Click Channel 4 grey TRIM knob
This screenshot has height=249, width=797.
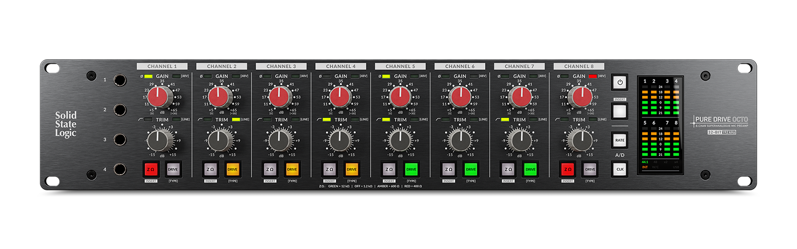click(x=340, y=141)
